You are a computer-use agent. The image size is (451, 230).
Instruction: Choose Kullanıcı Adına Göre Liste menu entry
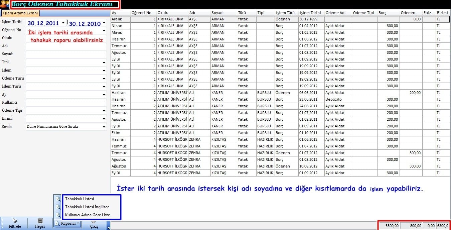88,215
